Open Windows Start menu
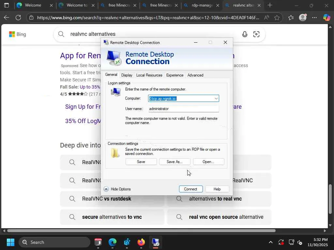The height and width of the screenshot is (250, 334). [10, 242]
